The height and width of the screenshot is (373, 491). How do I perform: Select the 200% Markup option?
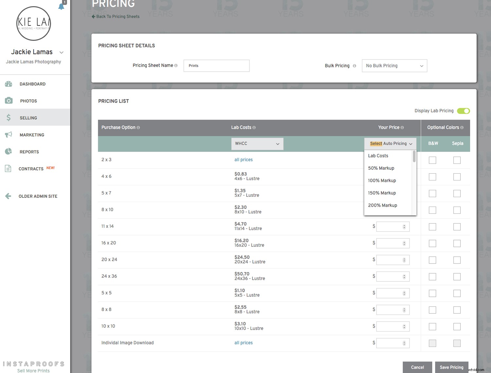(382, 205)
